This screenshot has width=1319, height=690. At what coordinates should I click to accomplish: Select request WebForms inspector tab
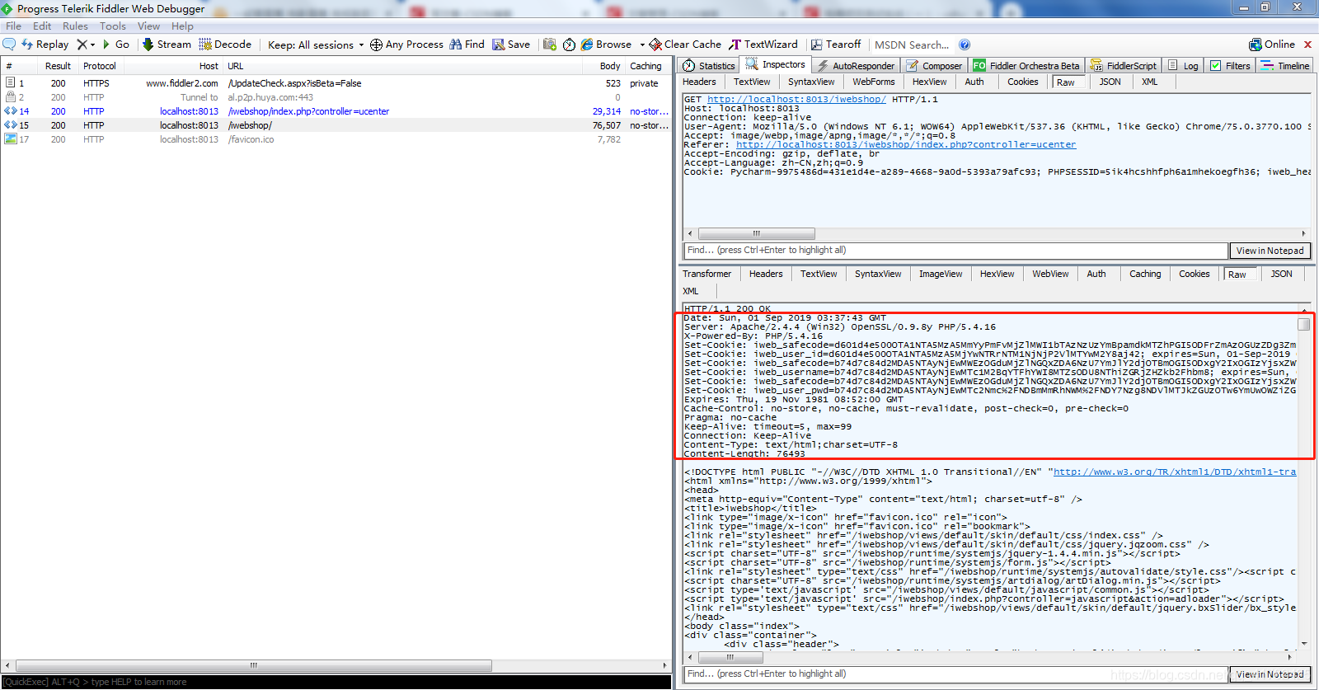[873, 82]
